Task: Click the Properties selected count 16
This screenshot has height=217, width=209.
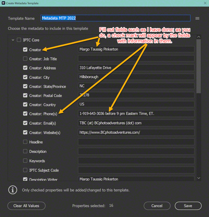Action: click(111, 206)
